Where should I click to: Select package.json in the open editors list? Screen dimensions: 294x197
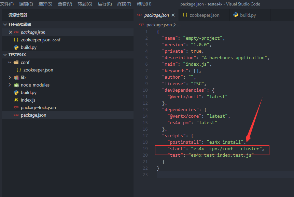click(x=68, y=32)
